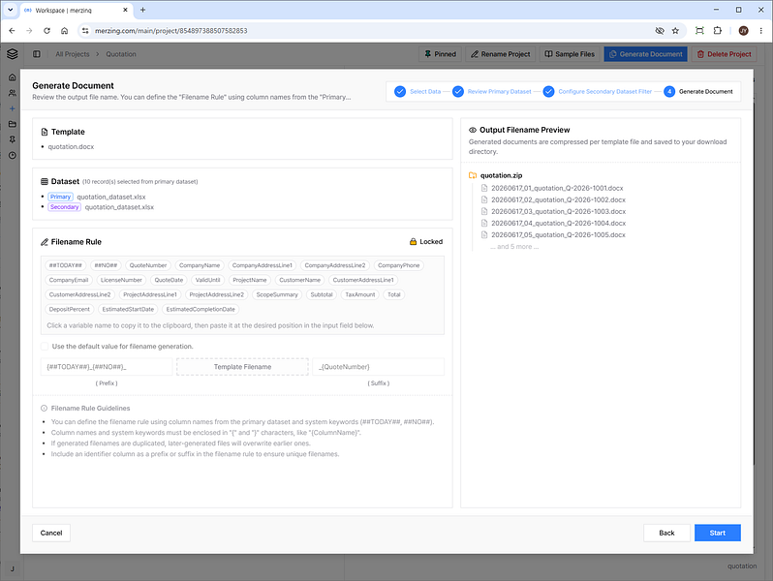Click the quotation.zip folder icon
The height and width of the screenshot is (581, 773).
tap(473, 175)
